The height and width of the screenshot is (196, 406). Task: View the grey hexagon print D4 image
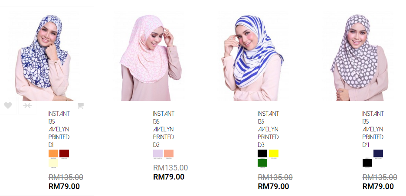pyautogui.click(x=358, y=56)
